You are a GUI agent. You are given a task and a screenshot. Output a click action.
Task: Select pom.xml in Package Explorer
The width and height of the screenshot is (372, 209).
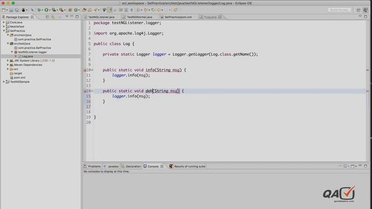coord(19,77)
